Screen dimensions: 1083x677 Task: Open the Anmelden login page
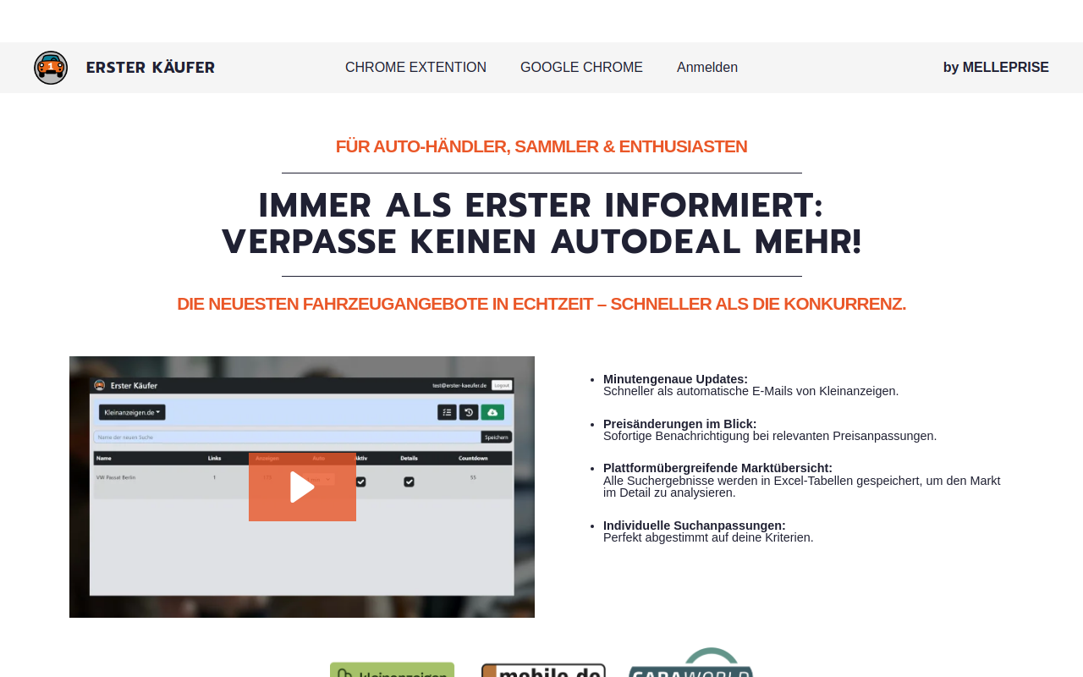pos(707,68)
